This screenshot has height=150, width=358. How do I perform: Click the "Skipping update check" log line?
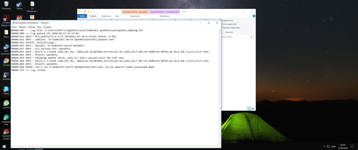click(68, 58)
